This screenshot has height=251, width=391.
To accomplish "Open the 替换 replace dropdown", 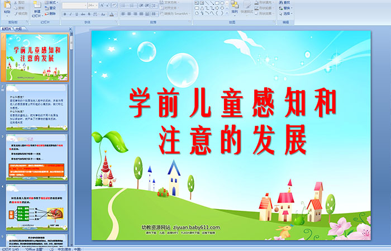I will 286,8.
